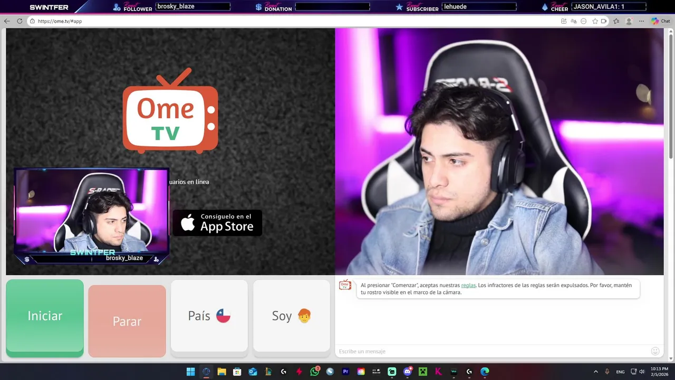Open Microsoft Store from taskbar
Viewport: 675px width, 380px height.
click(237, 372)
